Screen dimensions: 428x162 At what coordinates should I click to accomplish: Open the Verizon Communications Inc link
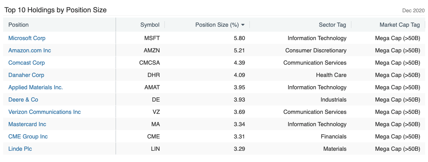click(44, 112)
